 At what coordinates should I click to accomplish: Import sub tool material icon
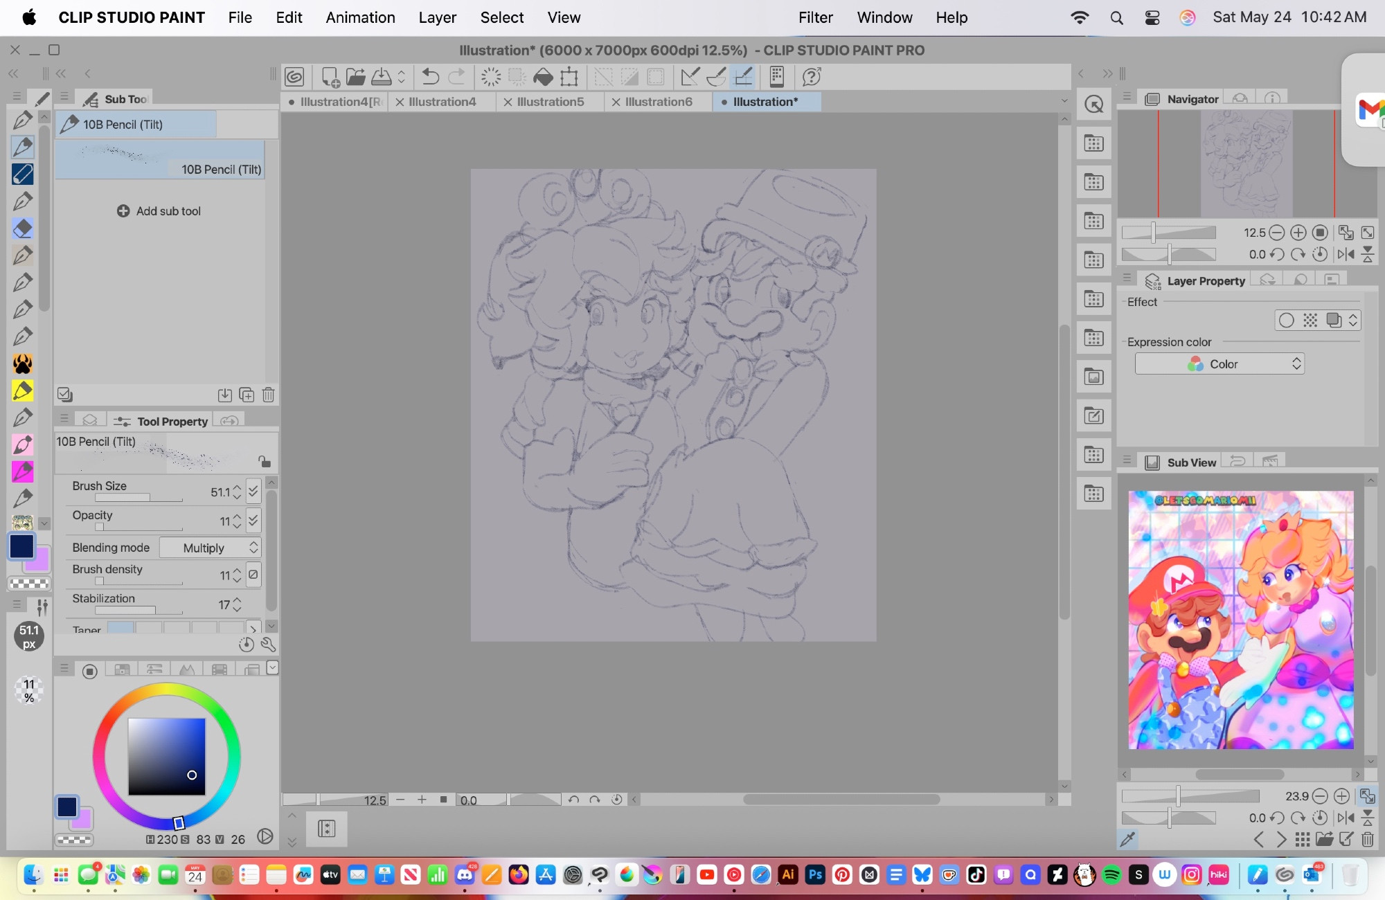coord(224,395)
